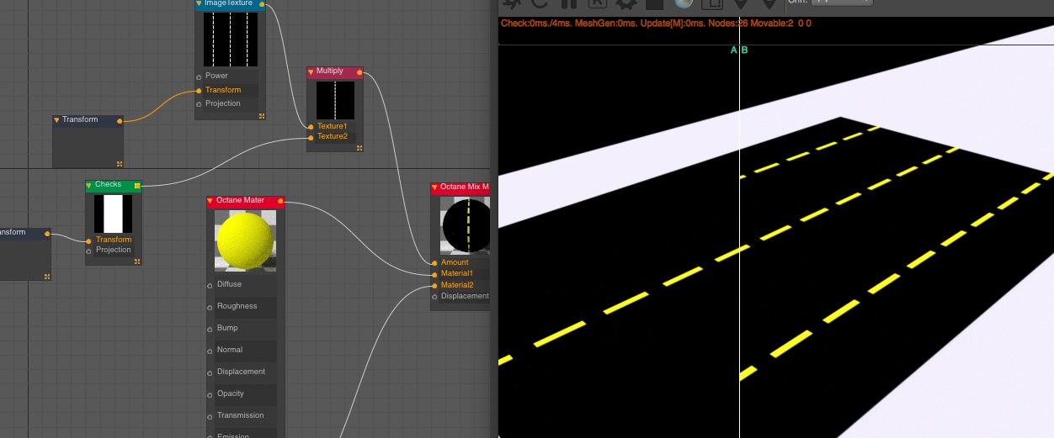The height and width of the screenshot is (438, 1054).
Task: Collapse the ImageTexture node with its triangle
Action: 200,4
